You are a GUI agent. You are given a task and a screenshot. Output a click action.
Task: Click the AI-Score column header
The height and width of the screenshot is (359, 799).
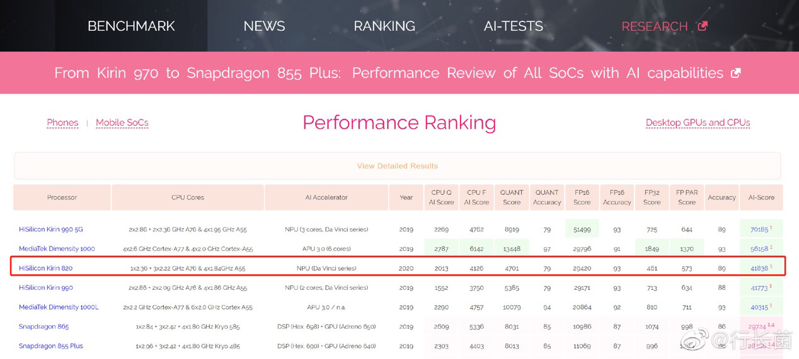pos(761,197)
